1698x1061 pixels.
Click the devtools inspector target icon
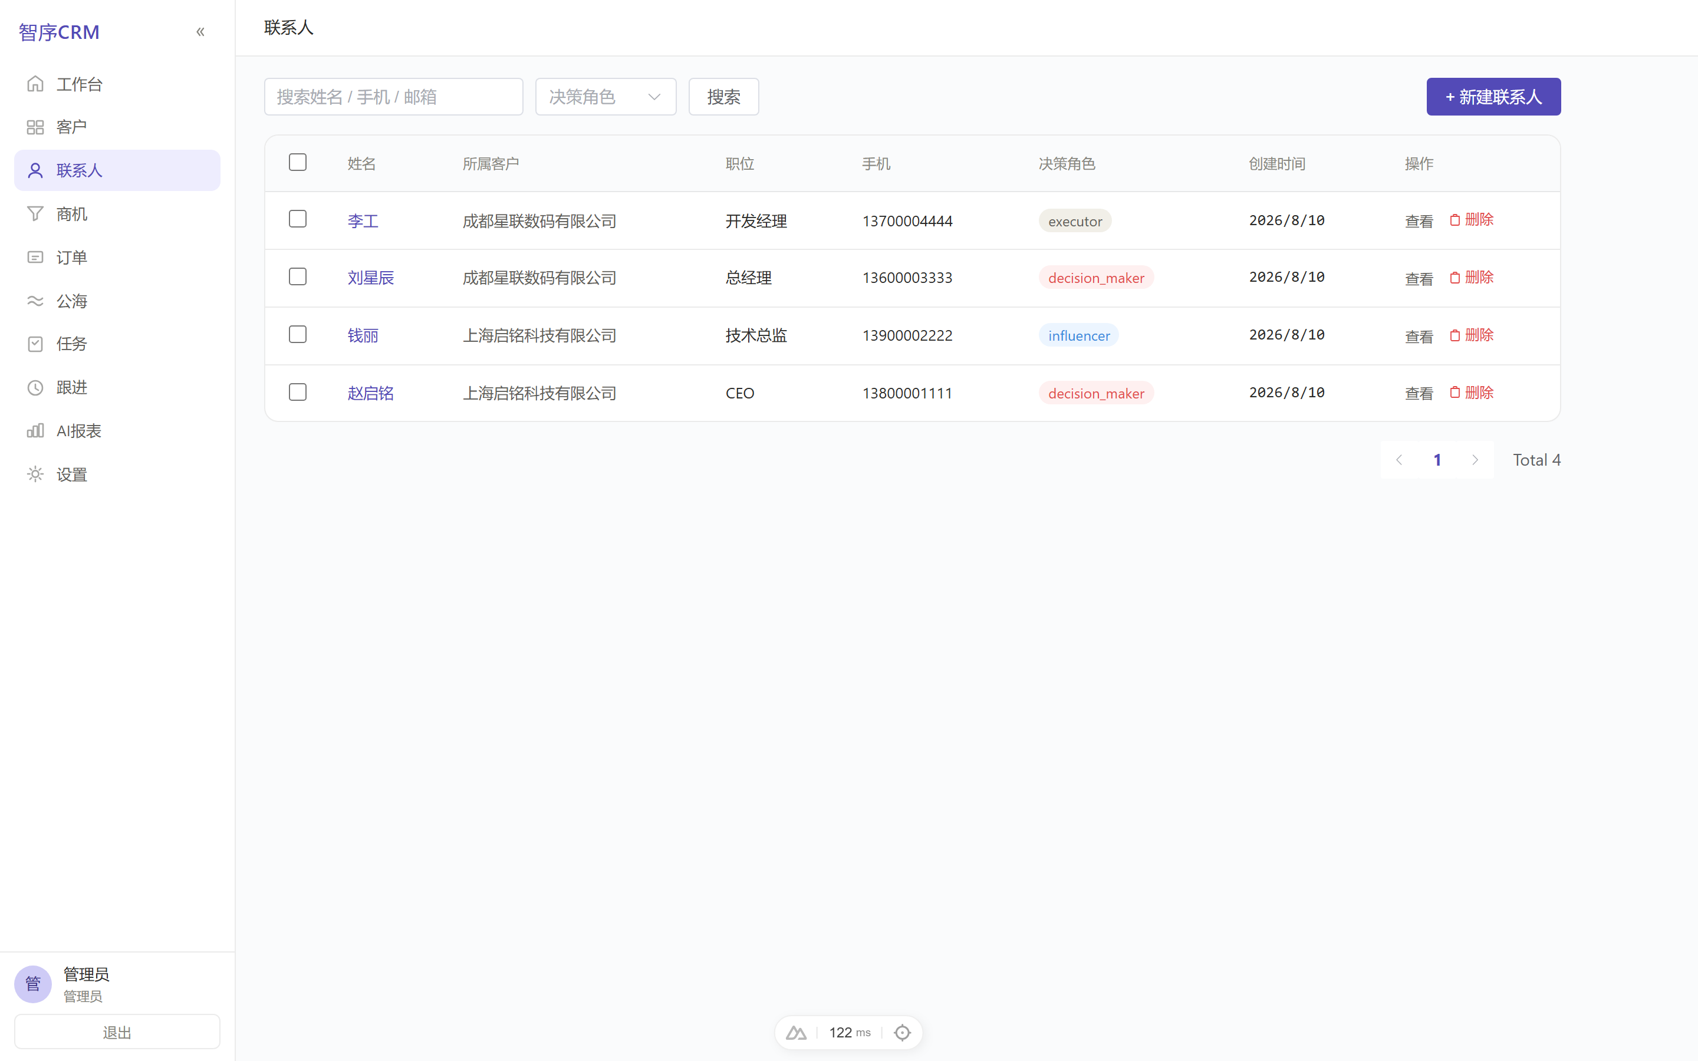[x=902, y=1032]
